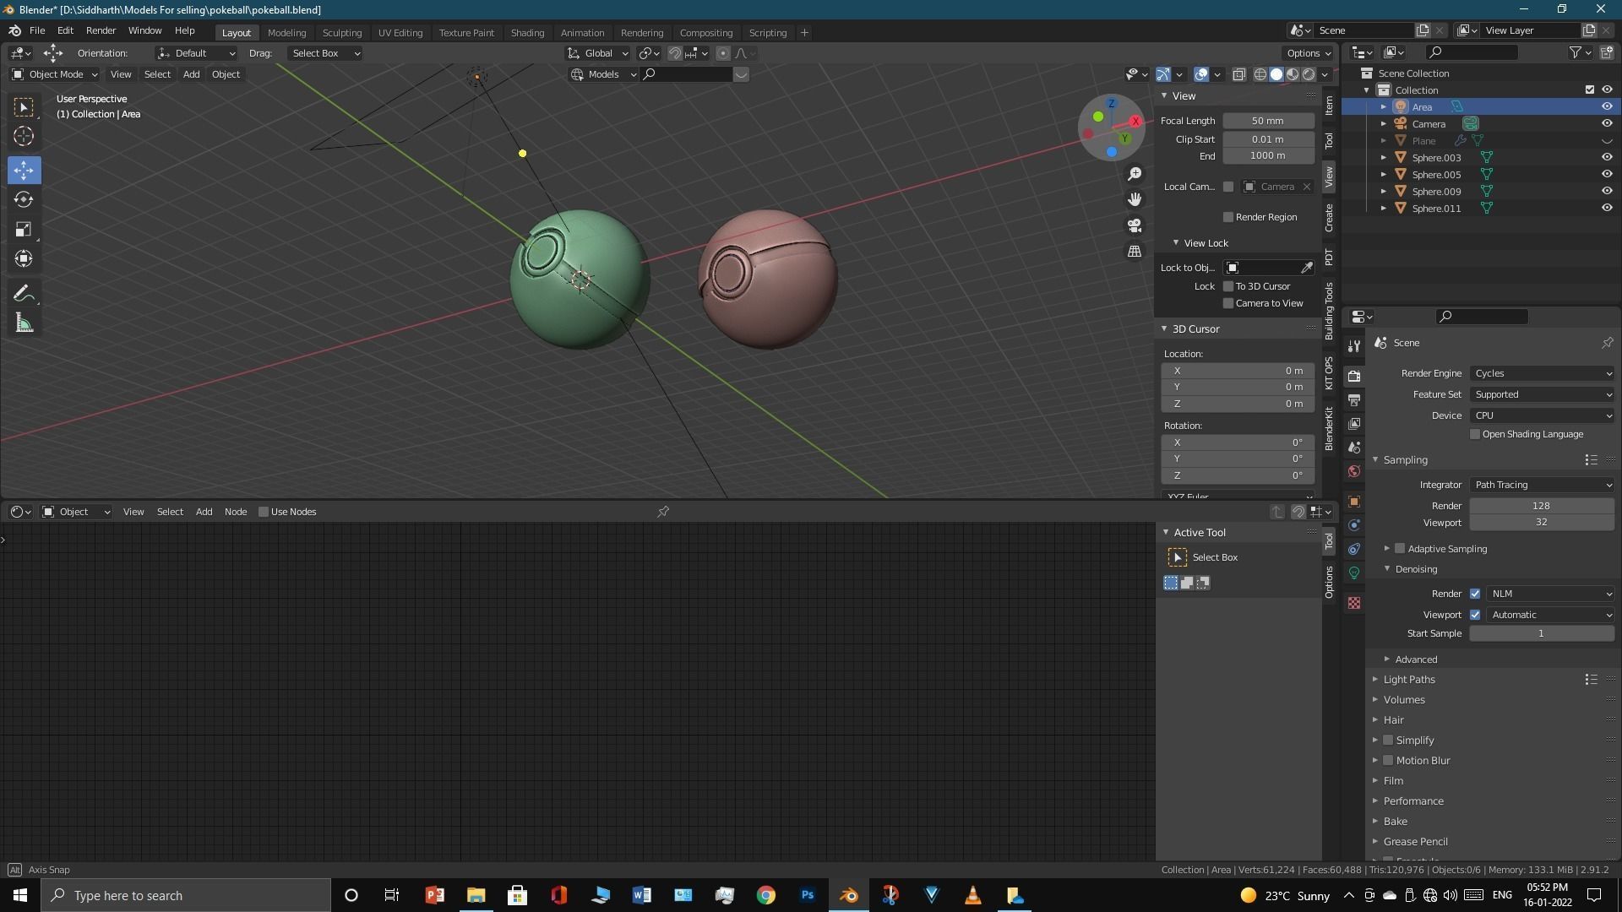Enable Use Nodes checkbox
Viewport: 1622px width, 912px height.
tap(264, 512)
